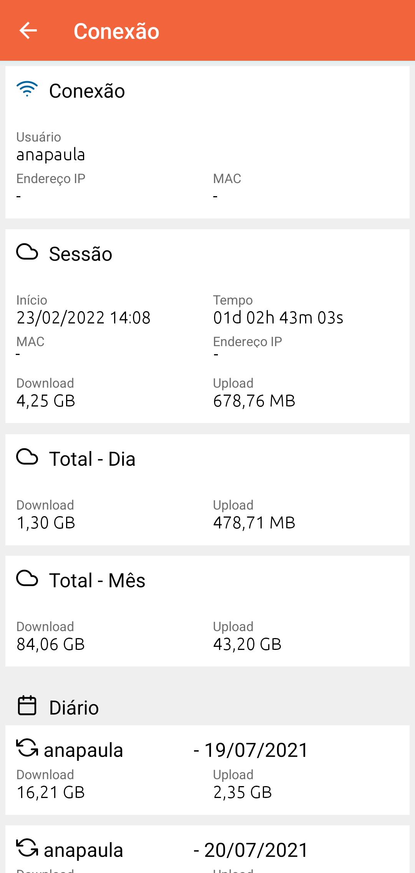The width and height of the screenshot is (415, 873).
Task: Tap the sync icon for 20/07/2021 entry
Action: (x=27, y=848)
